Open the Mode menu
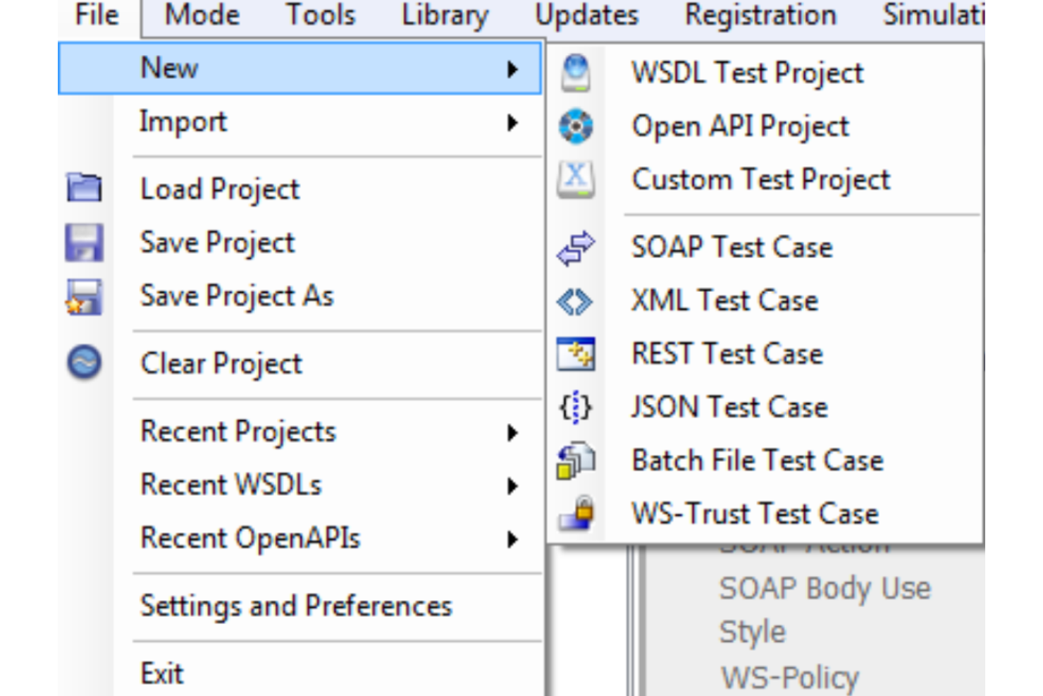Viewport: 1043px width, 696px height. (202, 15)
